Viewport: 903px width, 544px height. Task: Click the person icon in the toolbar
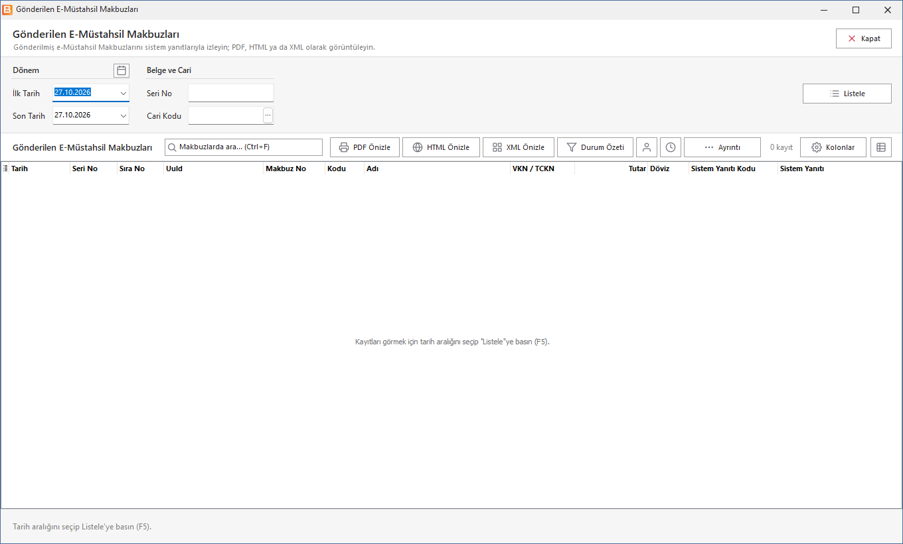[647, 147]
